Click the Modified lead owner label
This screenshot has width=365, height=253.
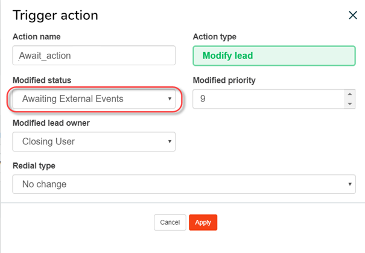pos(51,123)
